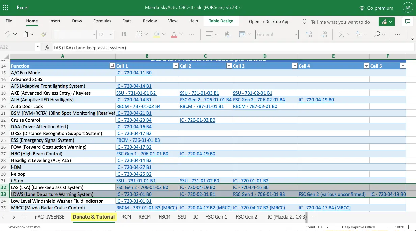
Task: Click Open in Desktop App
Action: point(269,22)
